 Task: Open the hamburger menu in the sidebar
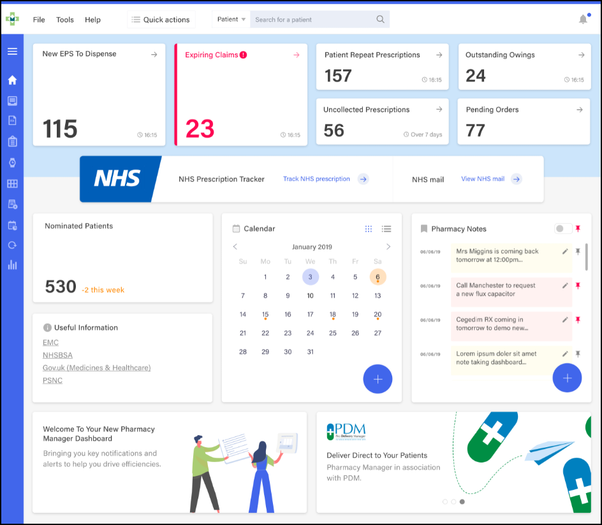click(12, 51)
